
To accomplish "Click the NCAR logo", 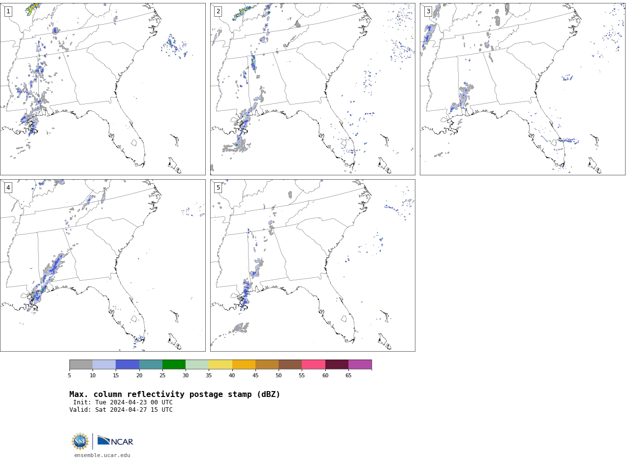I will click(115, 441).
